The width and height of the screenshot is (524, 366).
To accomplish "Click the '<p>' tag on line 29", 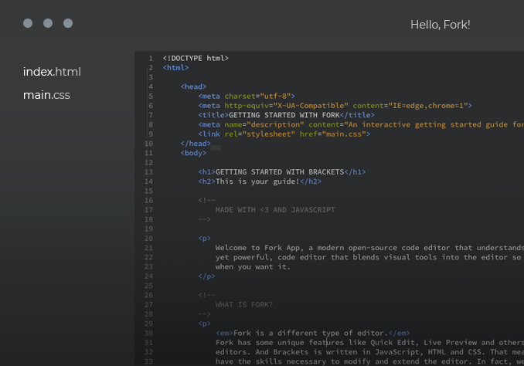I will click(x=205, y=324).
